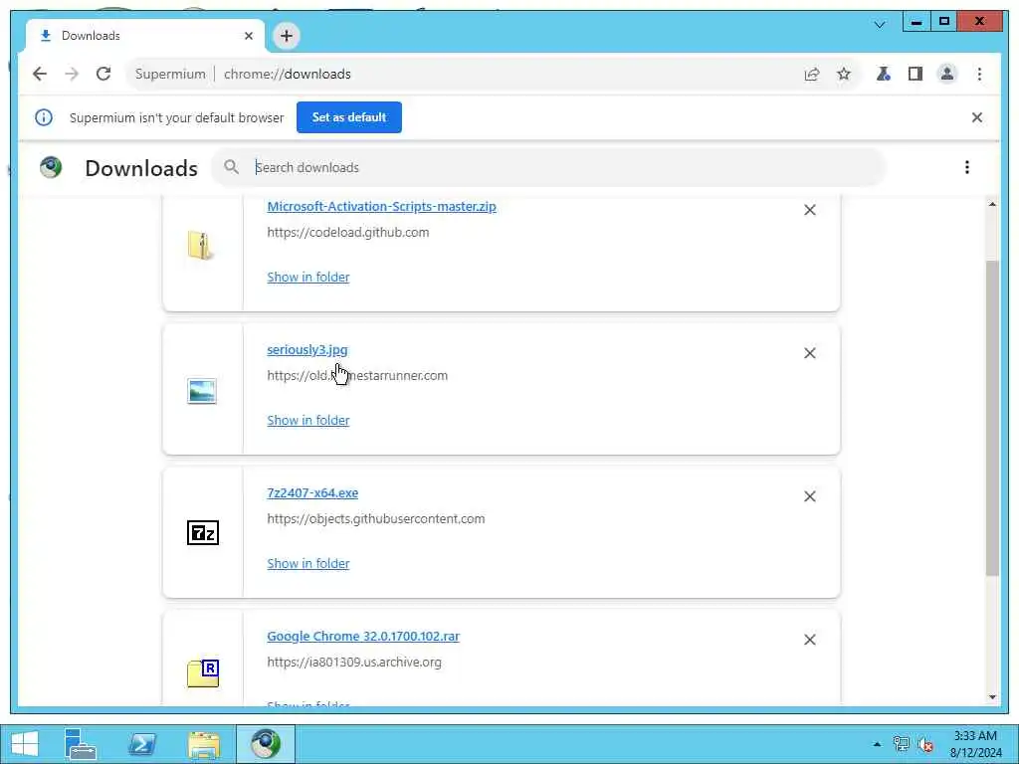
Task: Close the Downloads tab
Action: [x=248, y=36]
